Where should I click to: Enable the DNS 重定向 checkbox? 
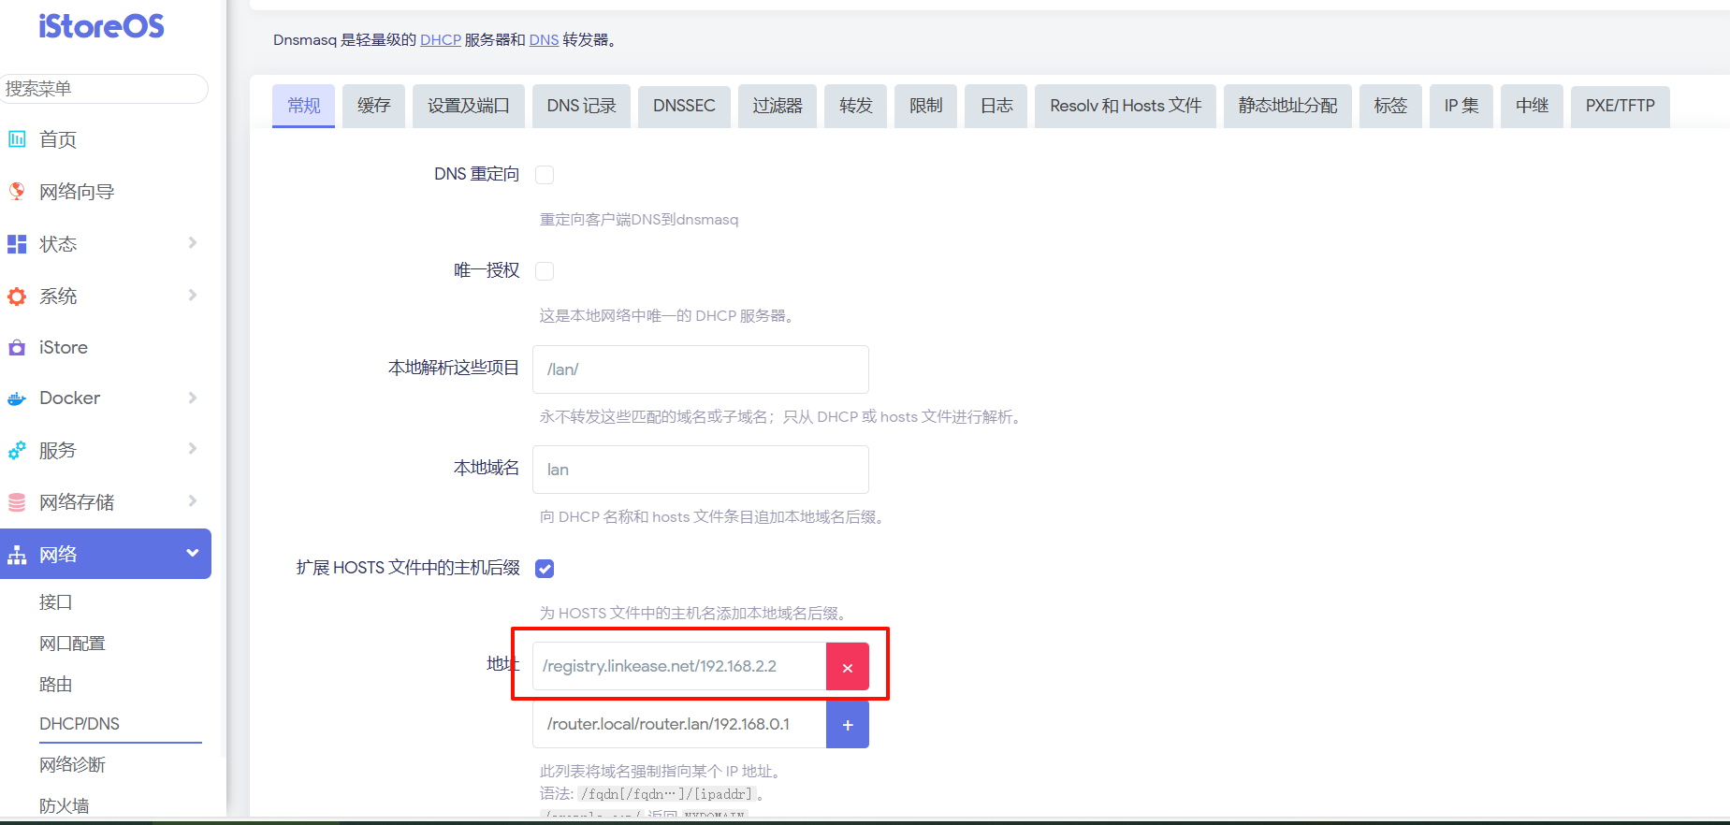pyautogui.click(x=545, y=175)
